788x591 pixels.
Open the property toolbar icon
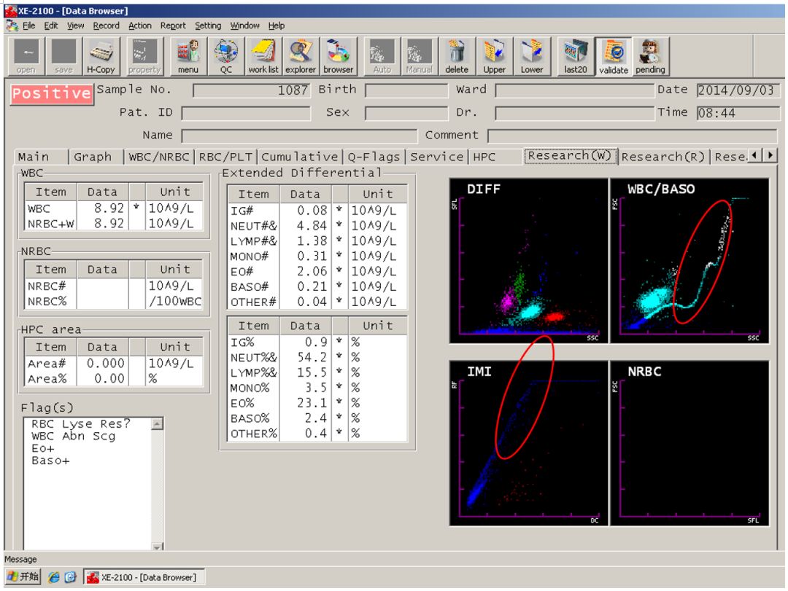click(144, 56)
